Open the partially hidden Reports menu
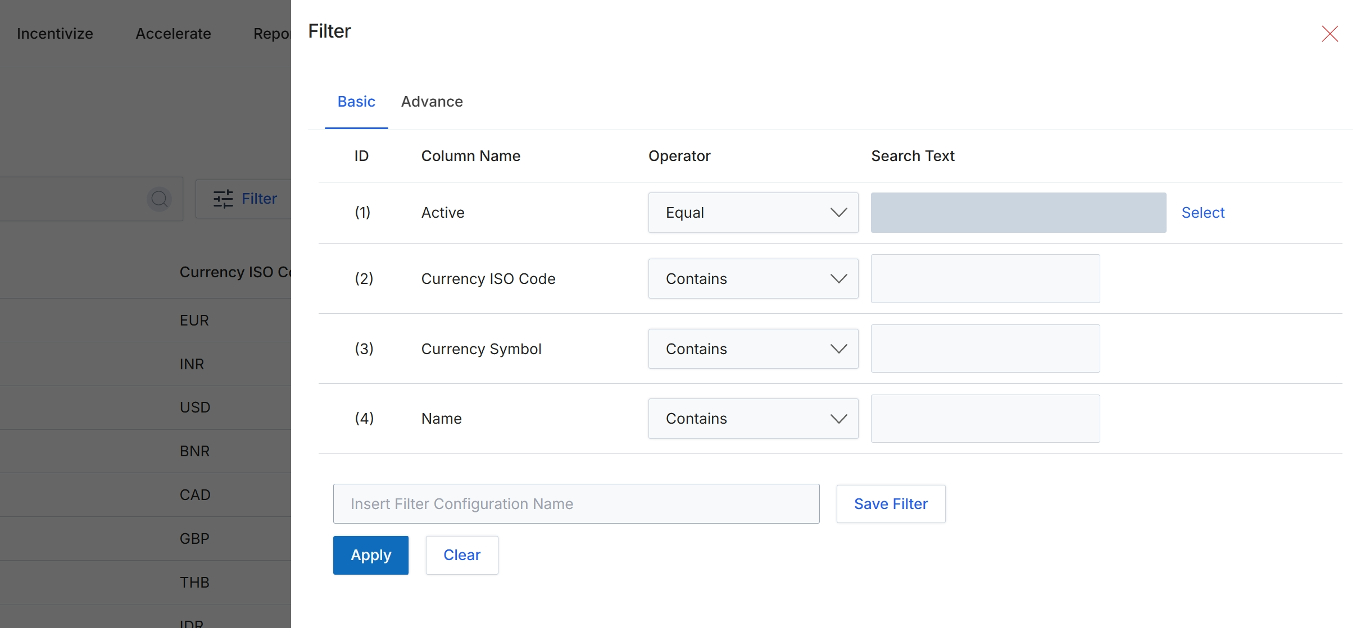Image resolution: width=1370 pixels, height=628 pixels. (x=272, y=34)
